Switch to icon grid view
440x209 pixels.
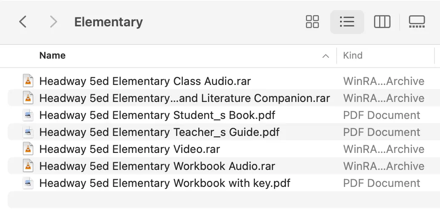click(x=312, y=22)
